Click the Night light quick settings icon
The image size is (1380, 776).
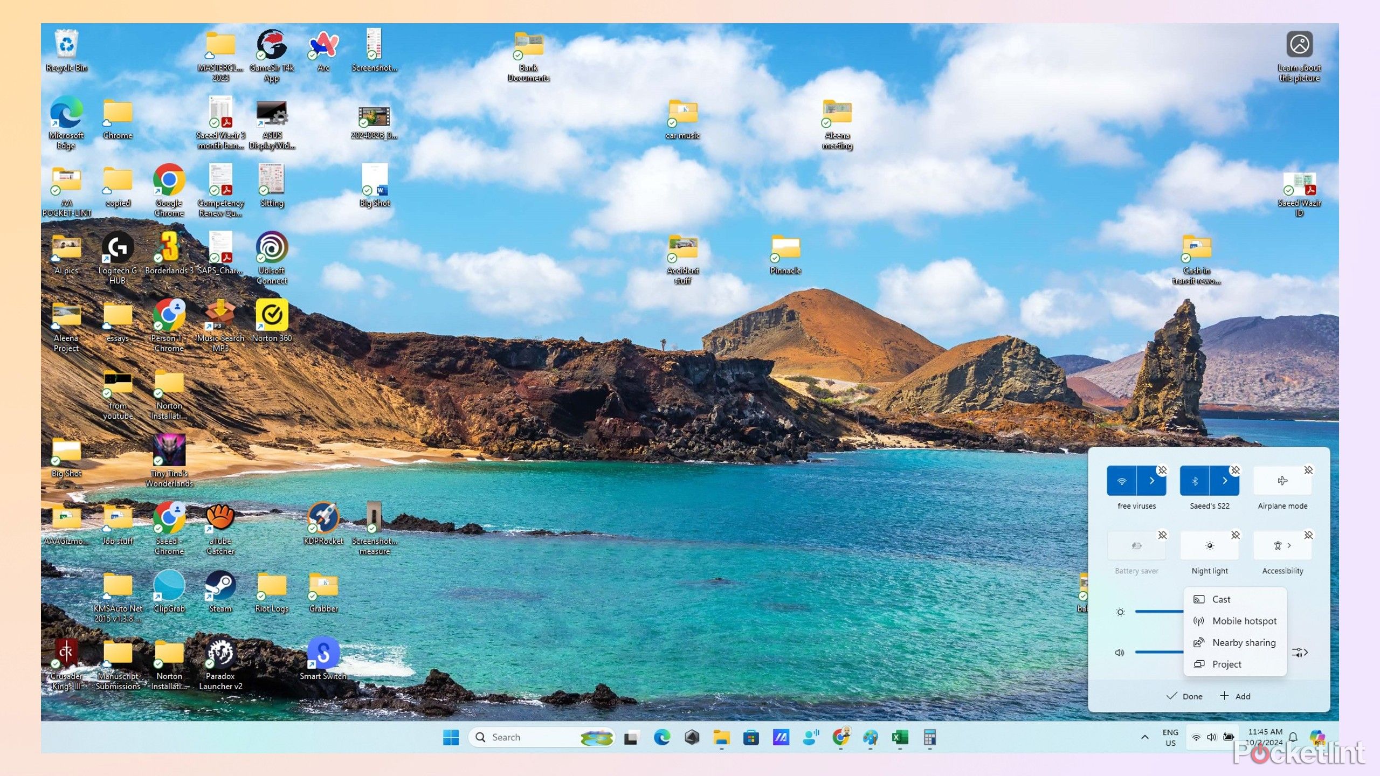[x=1210, y=547]
